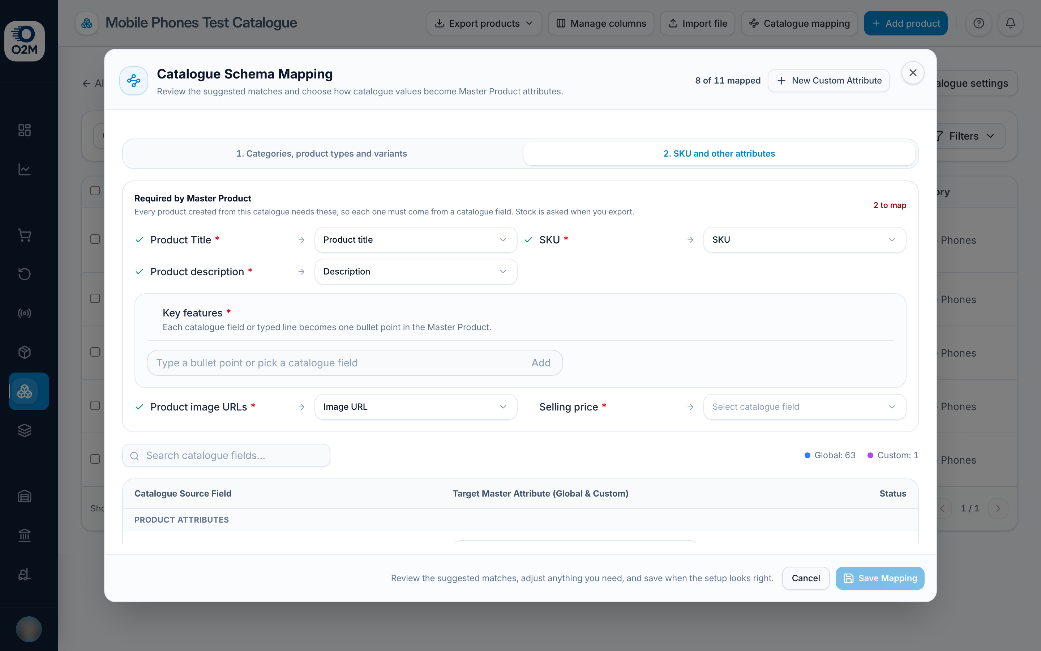Switch to Categories, product types and variants tab
1041x651 pixels.
tap(321, 154)
